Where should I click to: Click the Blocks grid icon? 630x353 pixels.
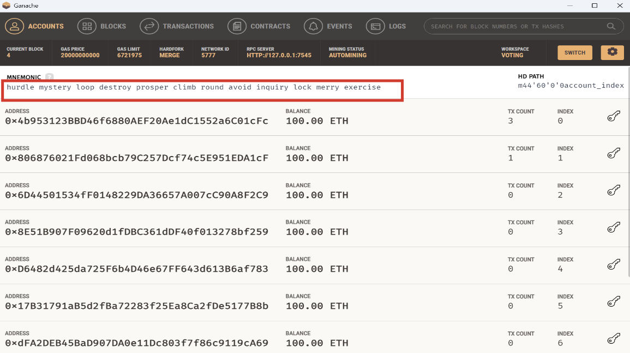[x=87, y=27]
